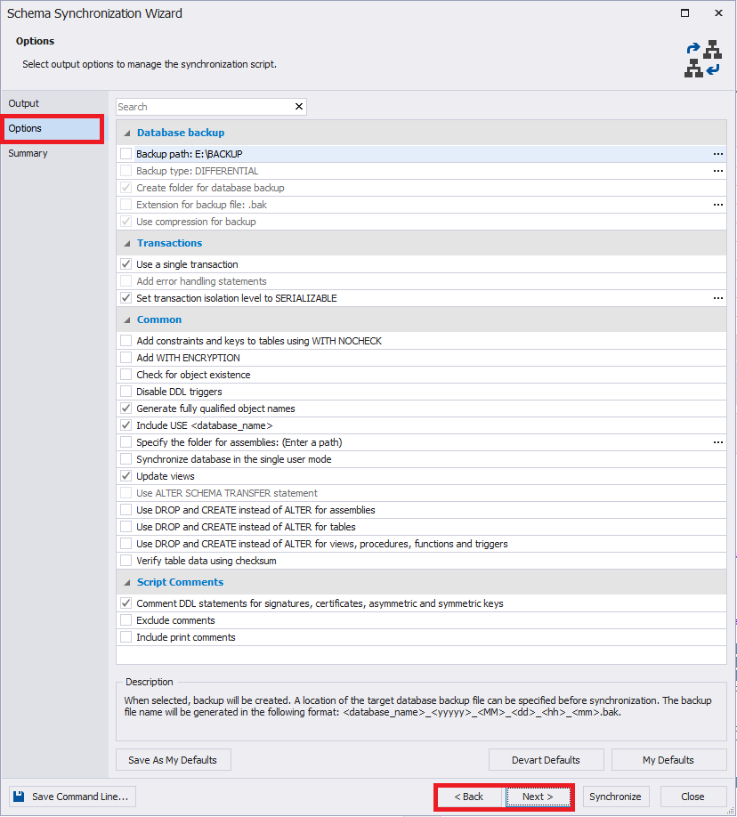Enable DROP and CREATE for assemblies
This screenshot has height=817, width=737.
click(126, 510)
